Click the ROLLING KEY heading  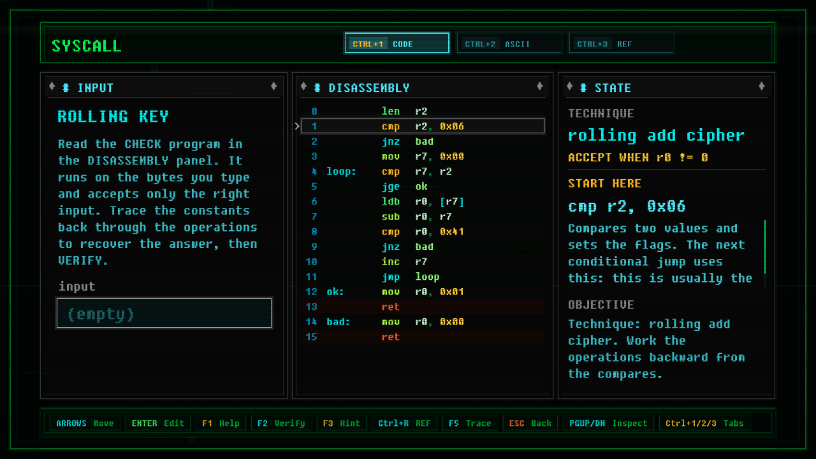pyautogui.click(x=113, y=117)
